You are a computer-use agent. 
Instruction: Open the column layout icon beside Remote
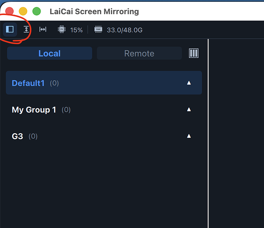[x=194, y=53]
